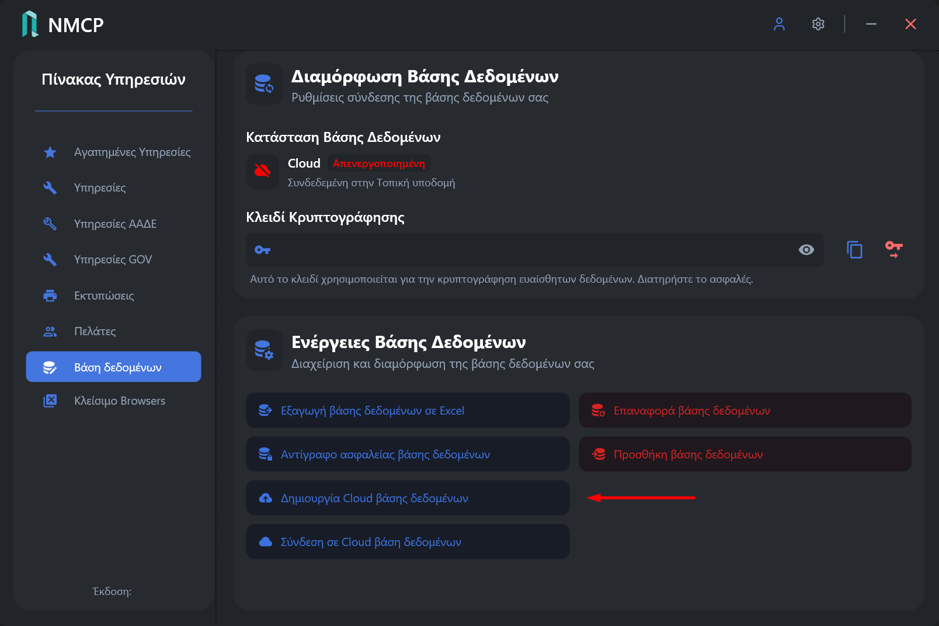939x626 pixels.
Task: Regenerate encryption key with red key icon
Action: 893,249
